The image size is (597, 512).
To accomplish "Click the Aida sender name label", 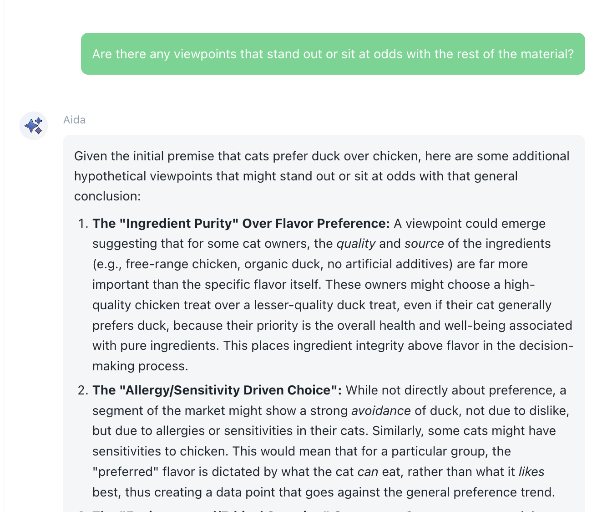I will point(74,120).
